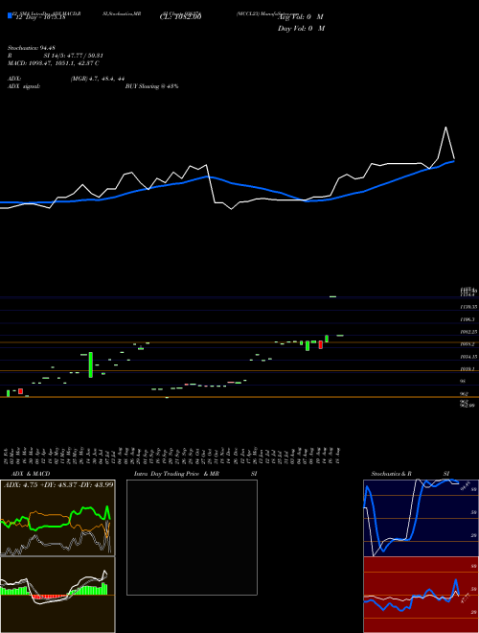Click the ADX +DY -DY values header
This screenshot has height=633, width=479.
click(x=58, y=484)
